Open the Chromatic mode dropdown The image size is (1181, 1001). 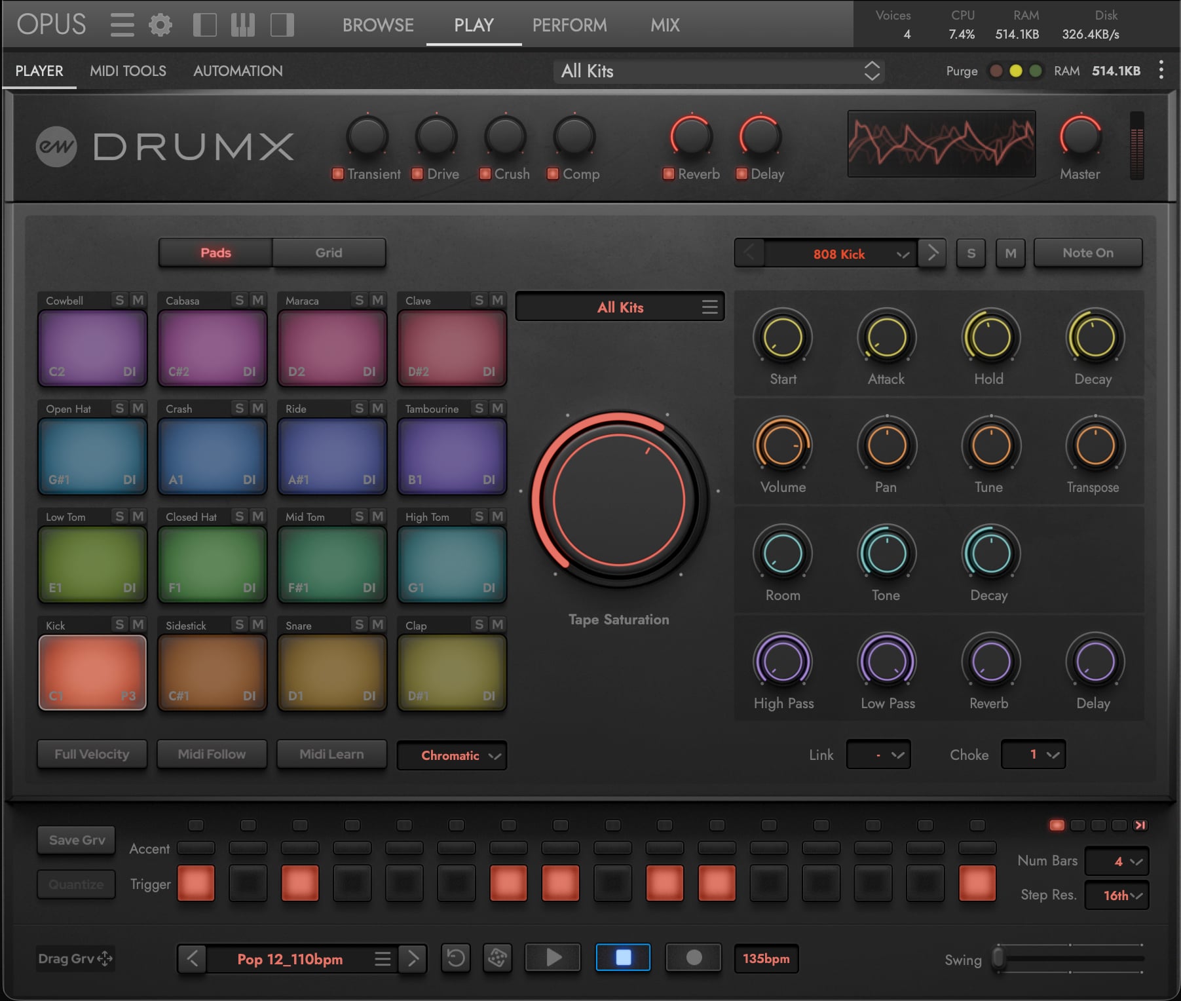tap(452, 755)
